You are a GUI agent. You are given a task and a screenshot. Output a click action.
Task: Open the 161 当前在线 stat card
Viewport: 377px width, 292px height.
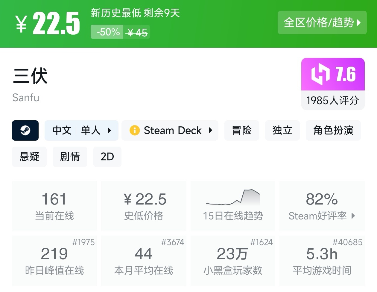(54, 206)
